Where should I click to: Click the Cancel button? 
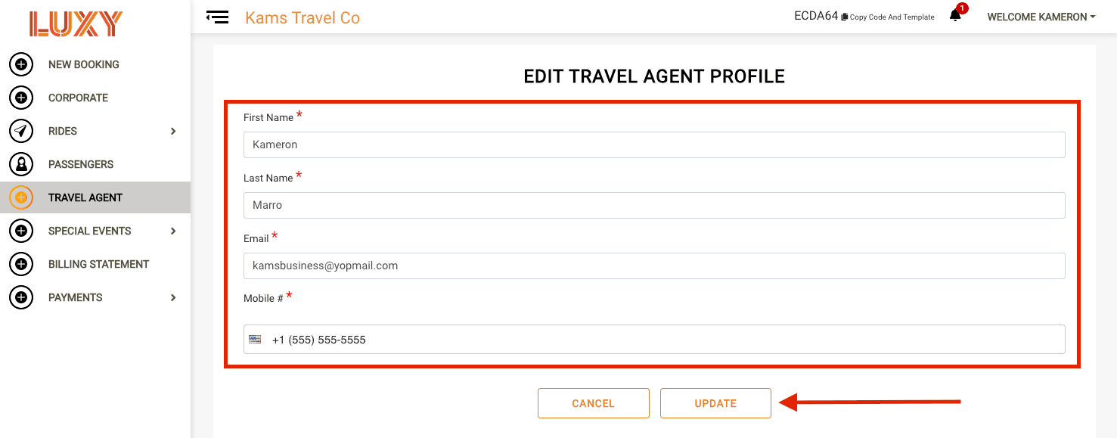point(594,403)
